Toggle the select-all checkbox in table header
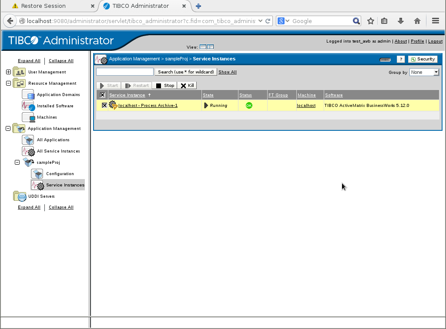The width and height of the screenshot is (446, 329). point(102,95)
